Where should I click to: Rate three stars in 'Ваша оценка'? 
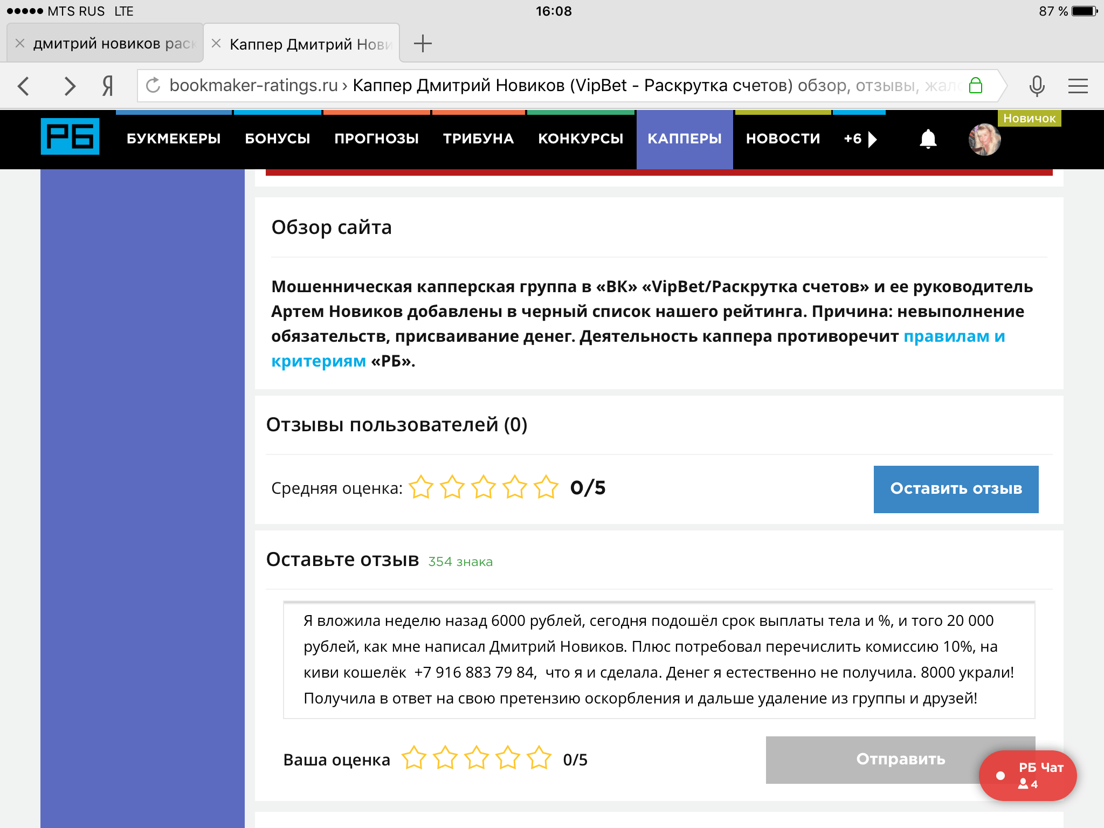477,758
